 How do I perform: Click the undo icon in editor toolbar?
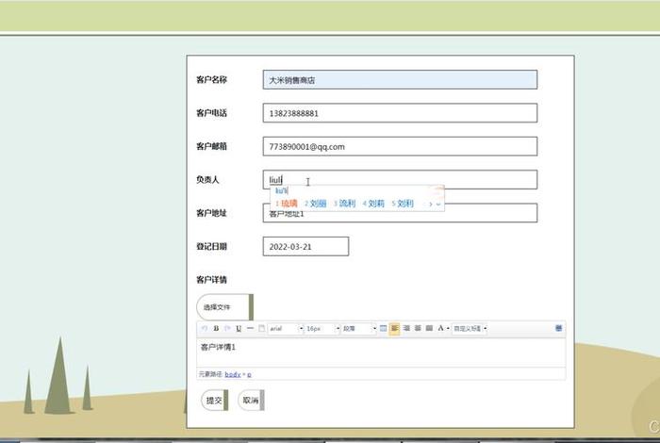[x=205, y=328]
